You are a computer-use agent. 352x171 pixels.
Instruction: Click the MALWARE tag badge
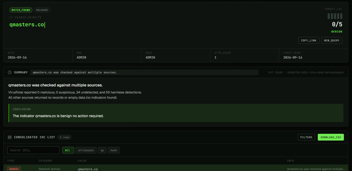point(42,10)
